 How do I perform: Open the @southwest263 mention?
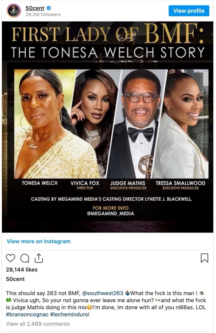pos(102,293)
